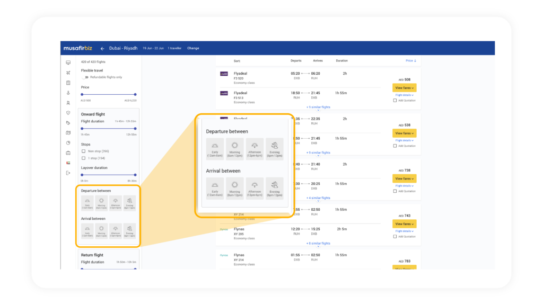Expand +4 similar flights
The image size is (543, 305).
tap(318, 198)
